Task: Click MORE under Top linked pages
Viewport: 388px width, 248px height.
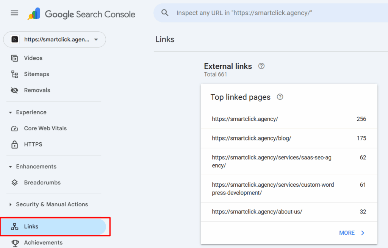Action: [347, 233]
